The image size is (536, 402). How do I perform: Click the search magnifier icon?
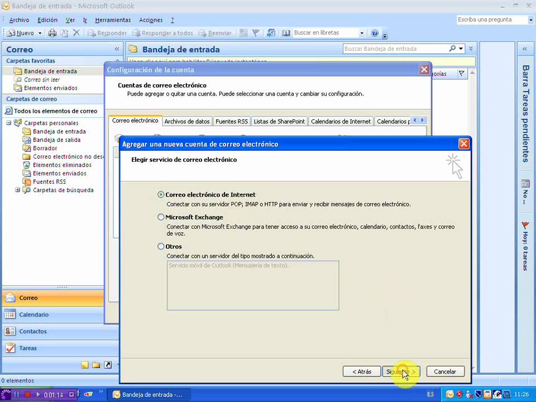point(452,49)
